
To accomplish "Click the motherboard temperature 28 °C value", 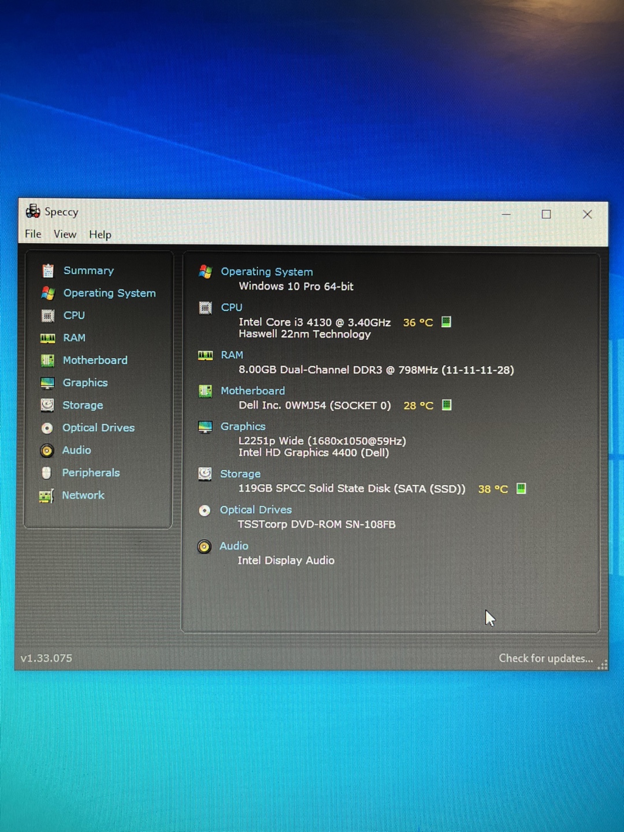I will coord(418,406).
